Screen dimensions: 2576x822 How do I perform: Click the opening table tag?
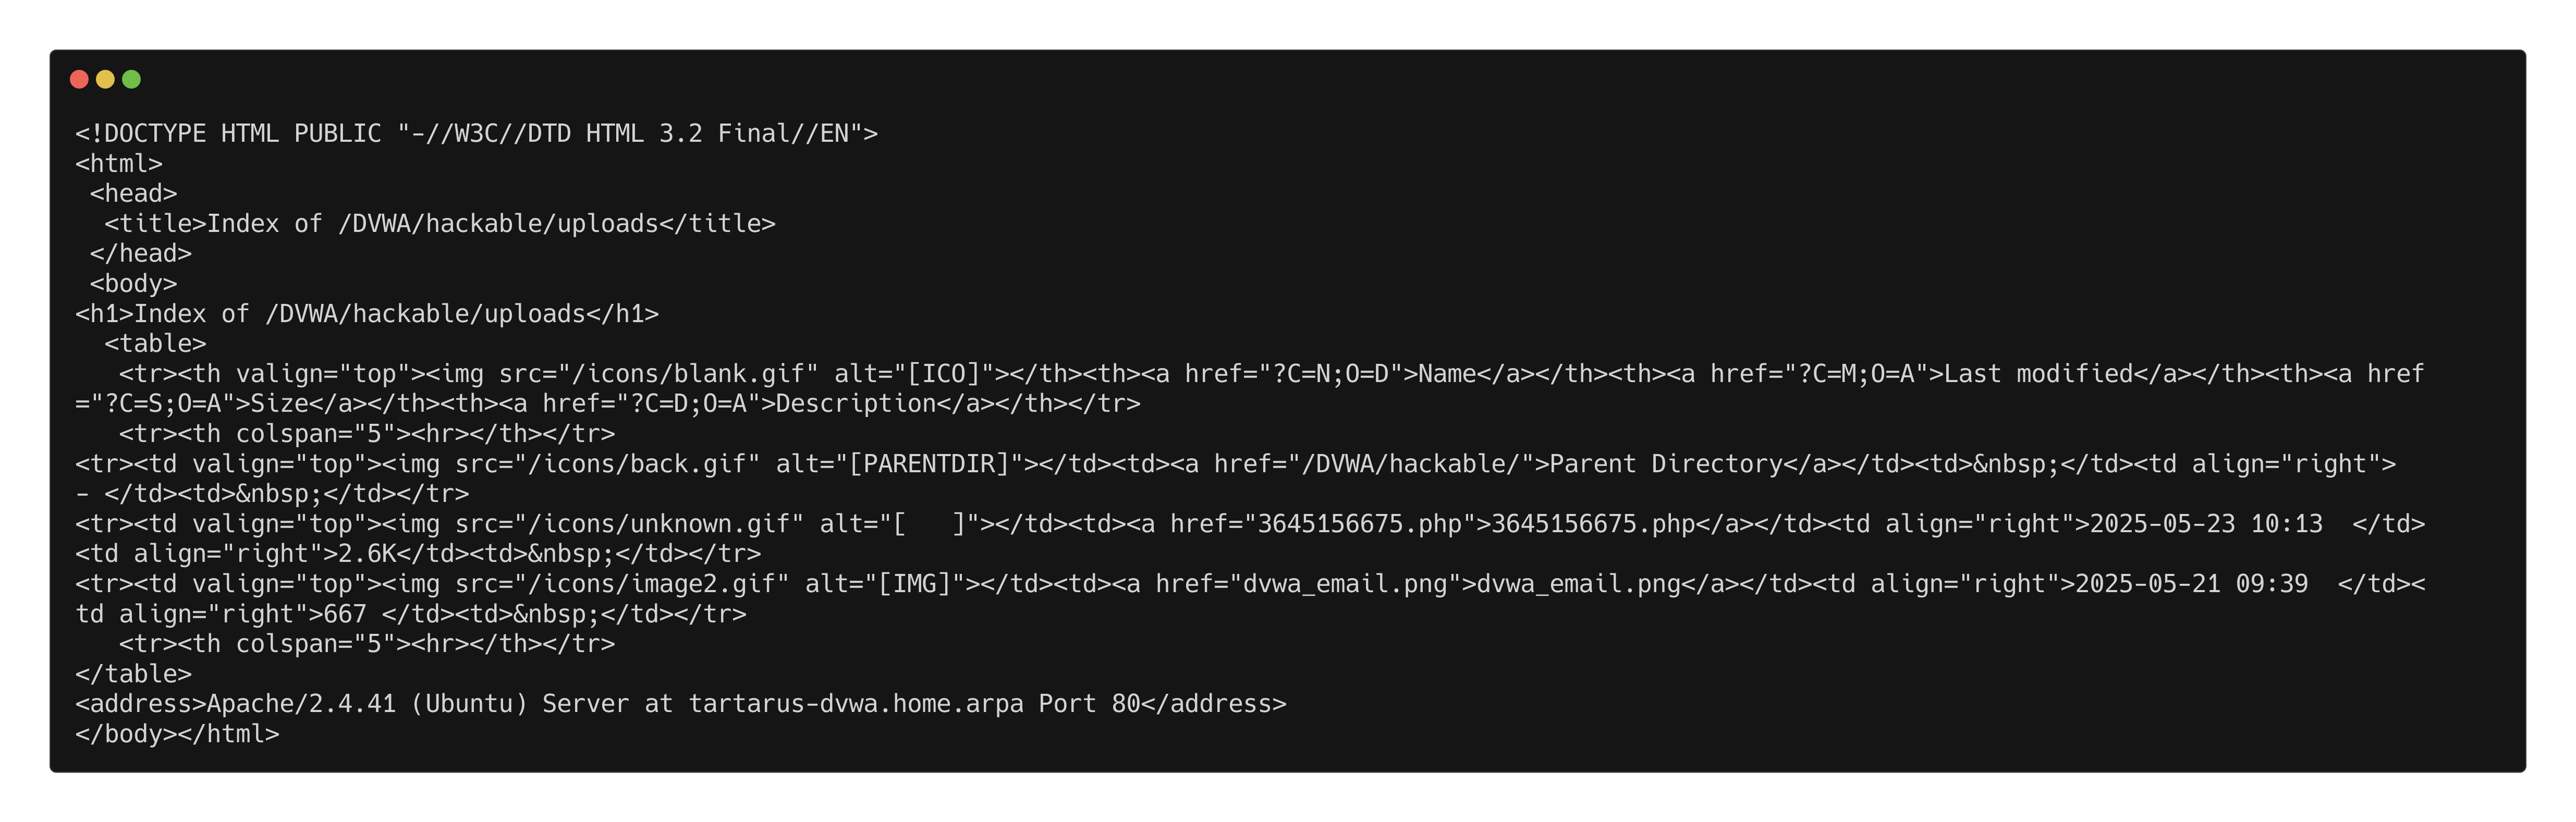pos(155,344)
